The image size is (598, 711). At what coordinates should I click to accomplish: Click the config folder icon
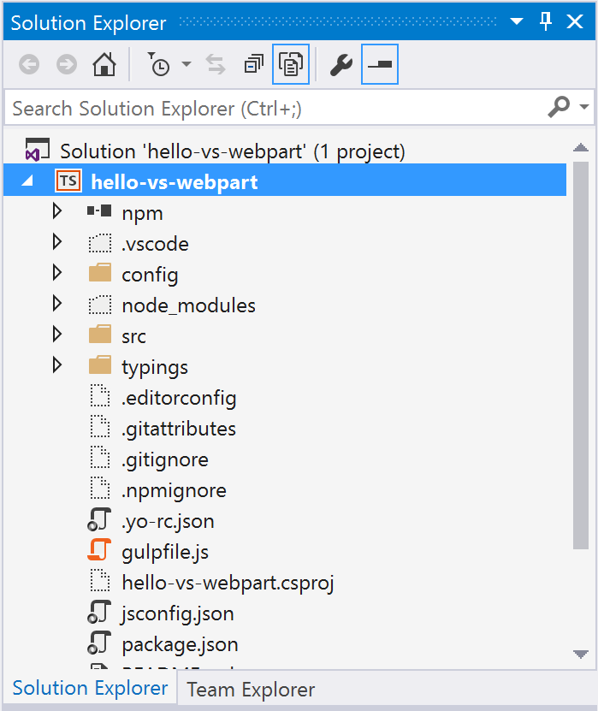[x=100, y=273]
